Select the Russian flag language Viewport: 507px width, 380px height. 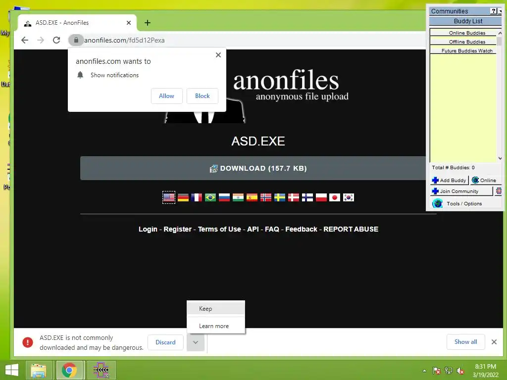[x=224, y=197]
